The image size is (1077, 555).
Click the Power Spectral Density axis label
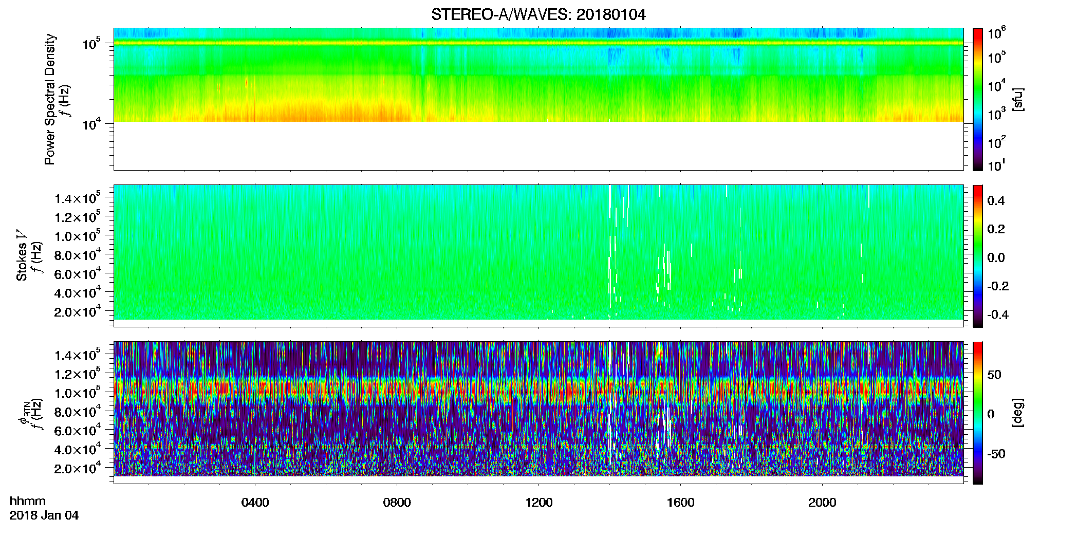coord(50,99)
